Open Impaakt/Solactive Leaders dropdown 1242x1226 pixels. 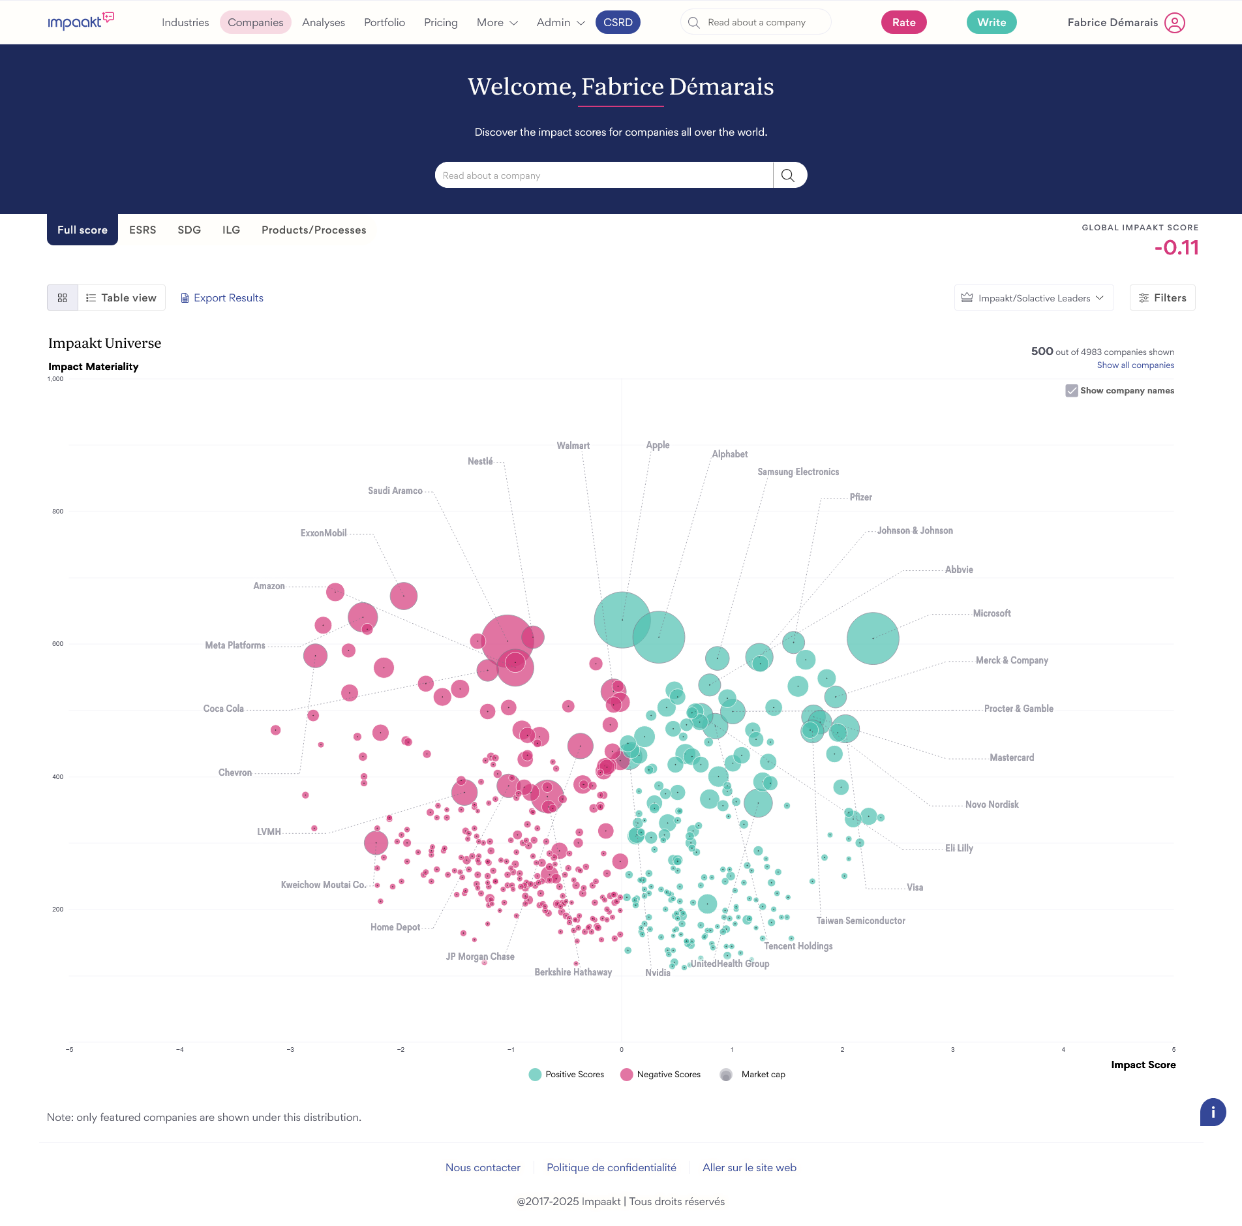1033,298
